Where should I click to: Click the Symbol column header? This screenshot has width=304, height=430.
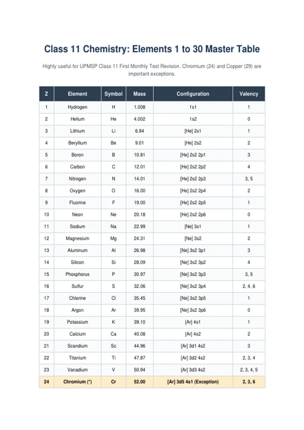(113, 94)
